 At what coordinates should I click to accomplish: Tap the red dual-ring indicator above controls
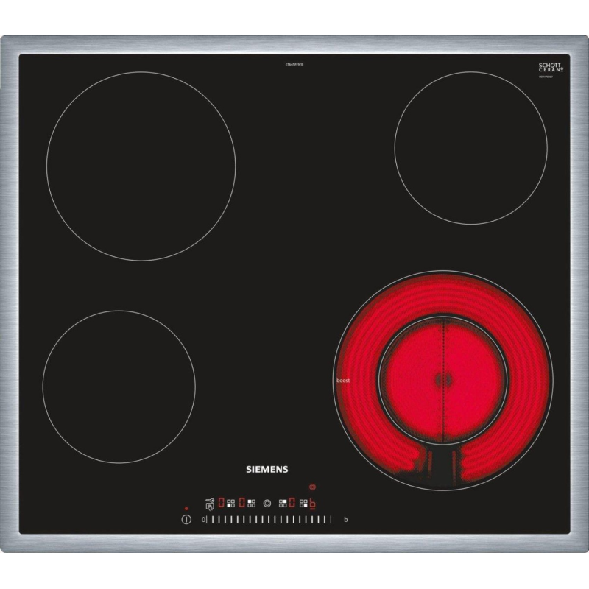coord(313,487)
